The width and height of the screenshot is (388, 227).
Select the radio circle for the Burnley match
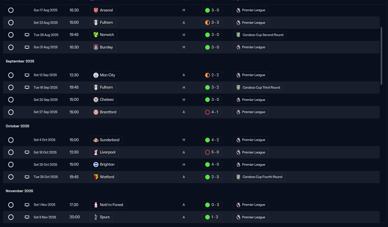tap(11, 47)
